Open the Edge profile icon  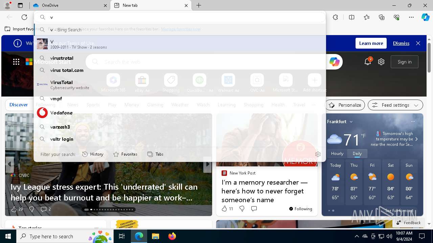point(7,5)
